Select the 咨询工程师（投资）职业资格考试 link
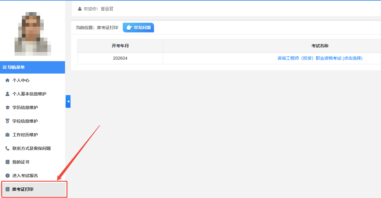Viewport: 381px width, 198px height. pyautogui.click(x=320, y=58)
